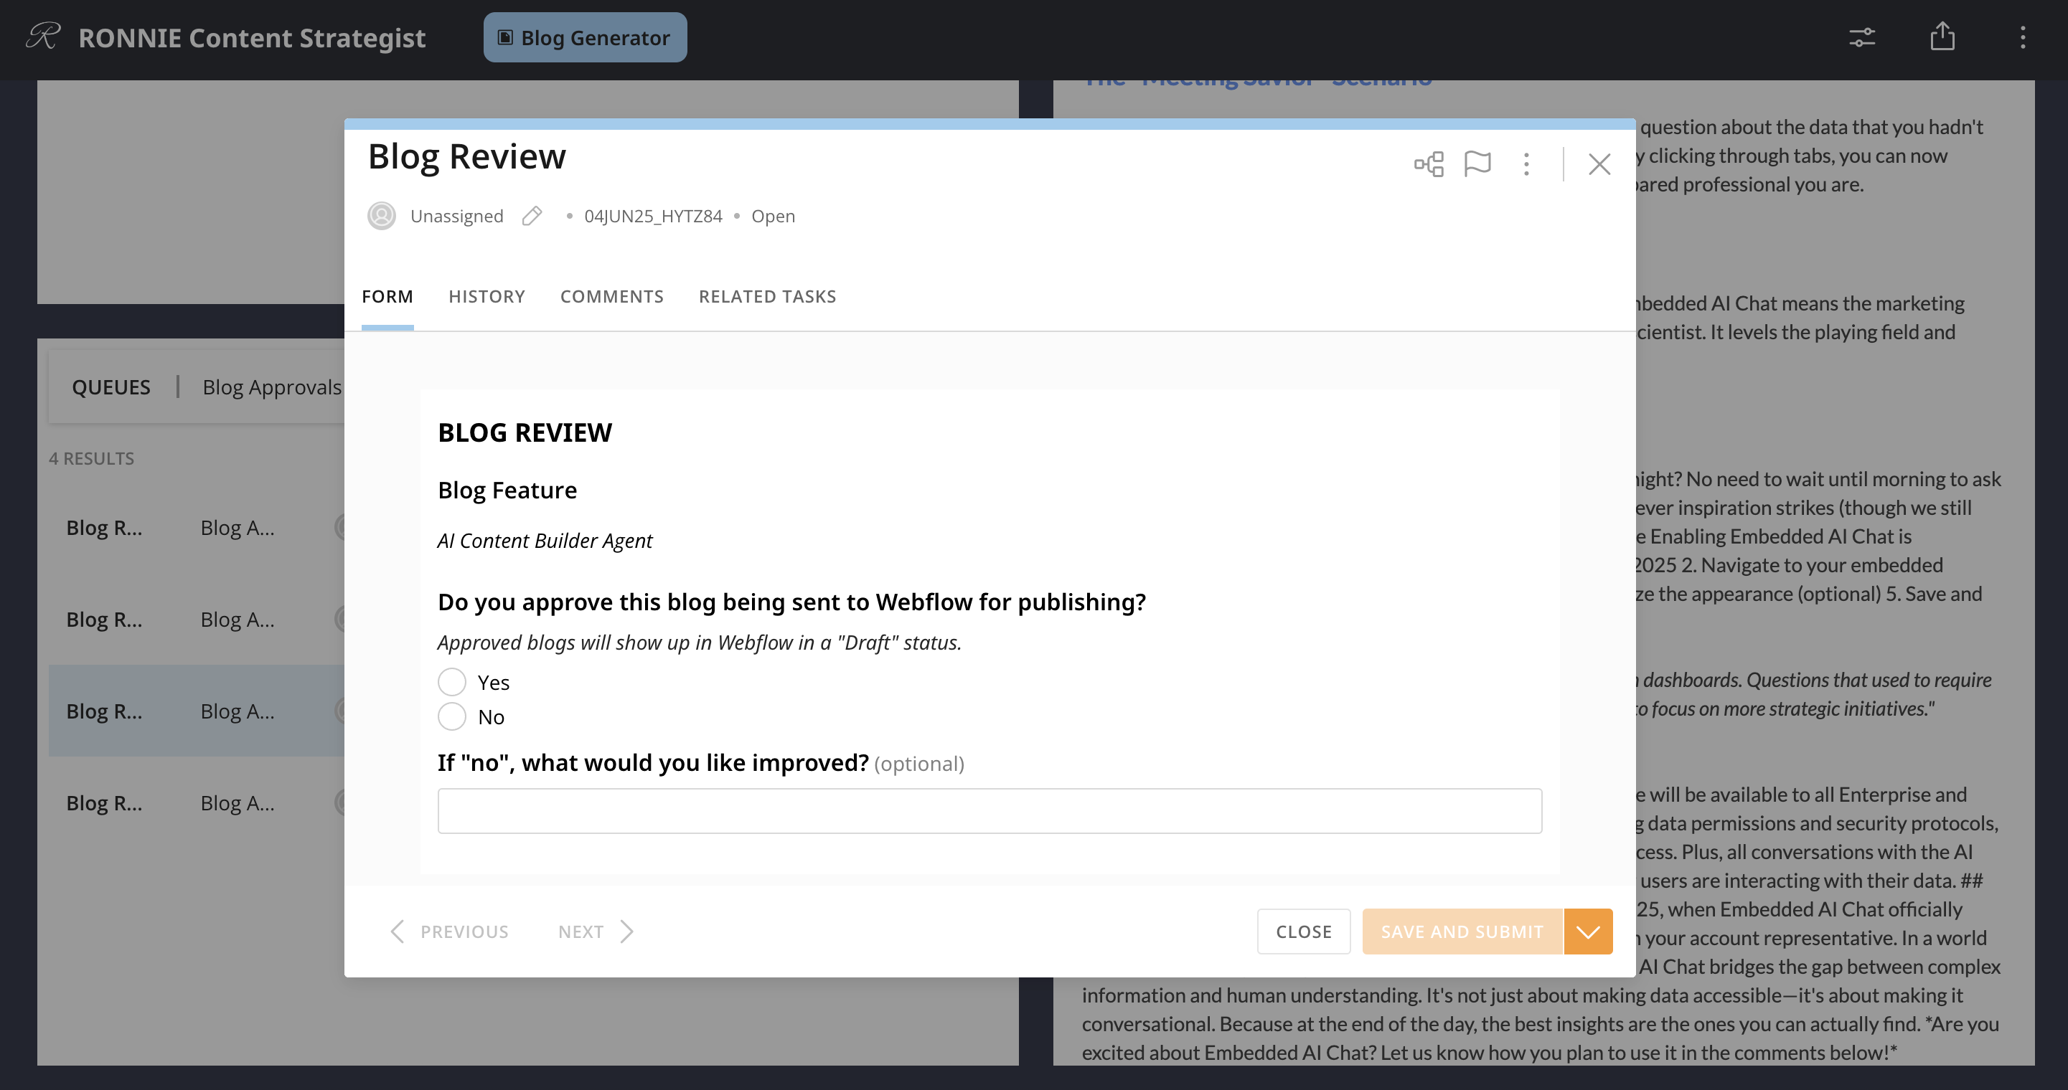Click the Unassigned avatar icon
Screen dimensions: 2068x1090
[x=381, y=216]
